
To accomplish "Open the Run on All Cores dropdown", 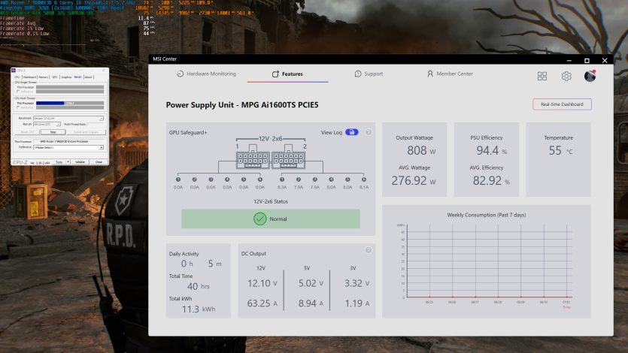I will pos(47,125).
